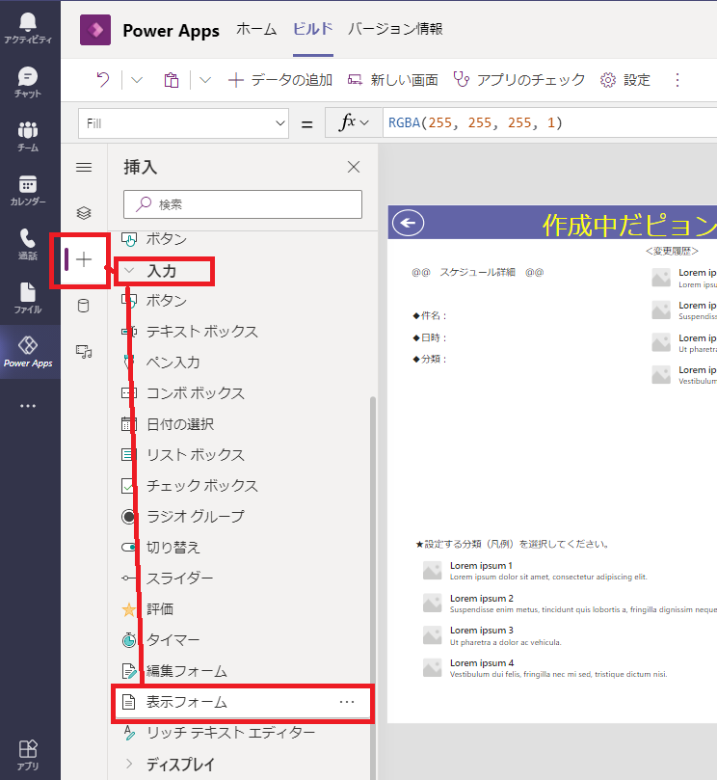Open Files (ファイル) in sidebar

pyautogui.click(x=28, y=298)
